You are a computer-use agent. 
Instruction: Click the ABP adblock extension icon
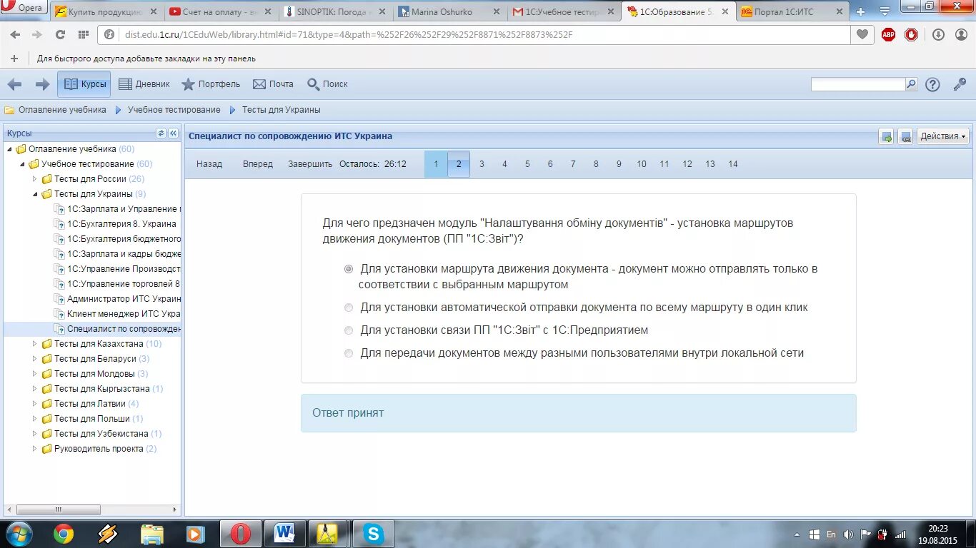888,35
